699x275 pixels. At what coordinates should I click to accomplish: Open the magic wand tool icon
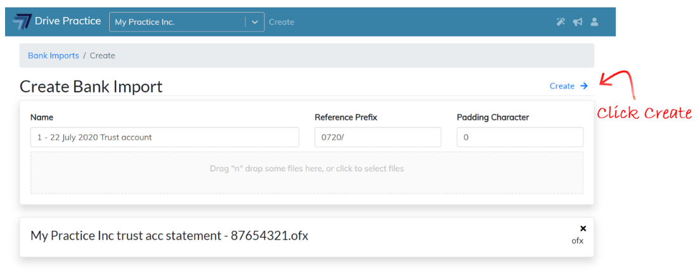561,22
